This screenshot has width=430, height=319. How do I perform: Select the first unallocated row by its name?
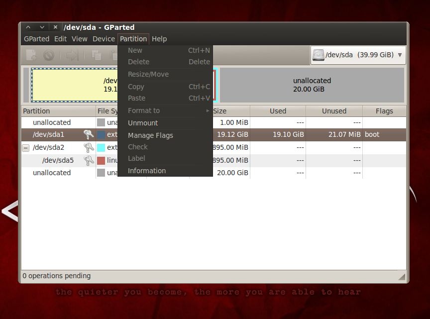click(x=52, y=122)
